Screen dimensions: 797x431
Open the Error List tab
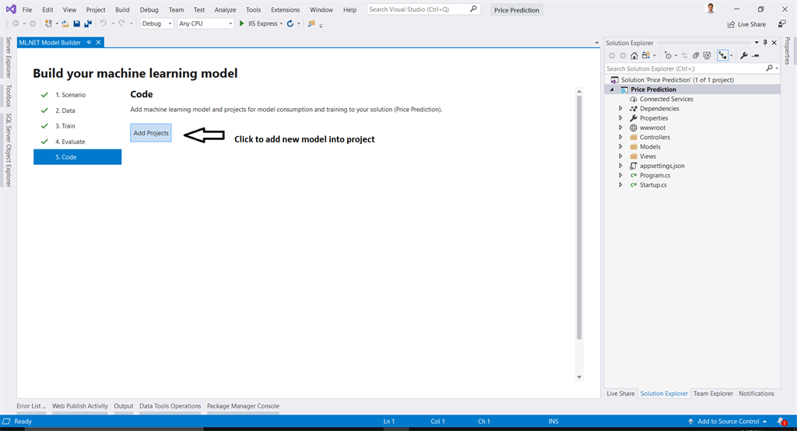(x=31, y=406)
